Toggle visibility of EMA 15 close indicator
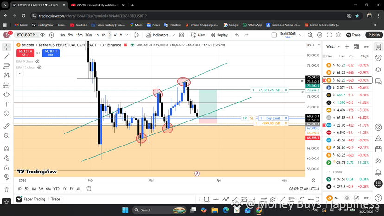Viewport: 384px width, 216px height. coord(39,67)
